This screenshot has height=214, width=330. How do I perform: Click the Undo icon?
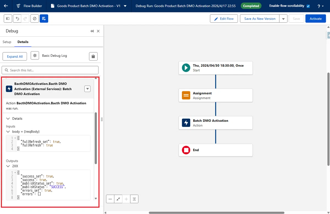(x=17, y=19)
